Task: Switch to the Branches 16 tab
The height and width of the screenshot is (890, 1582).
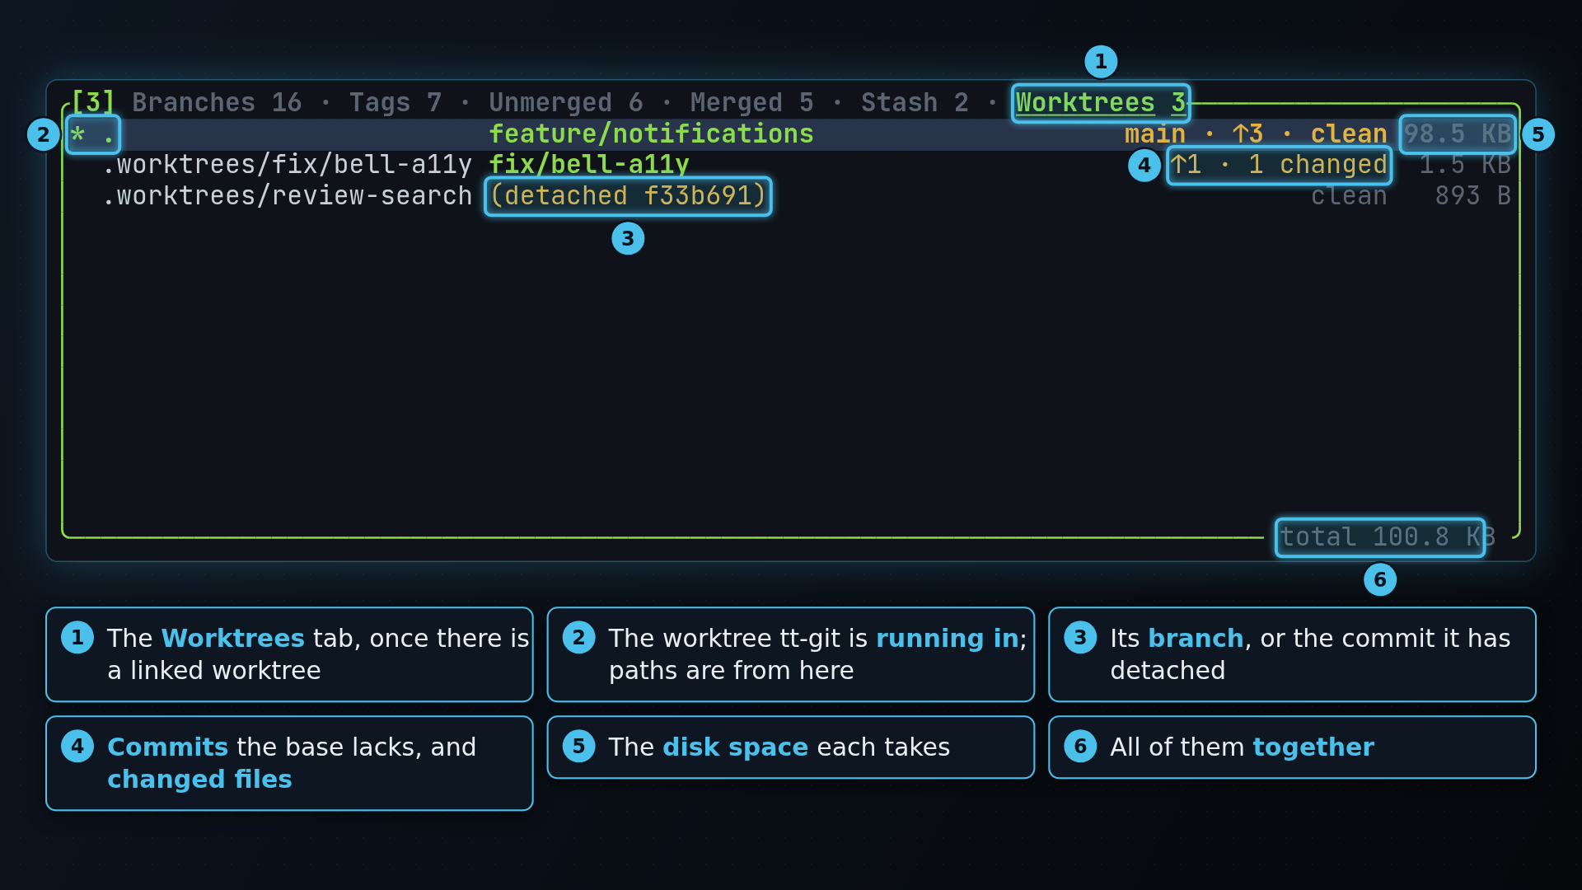Action: coord(217,103)
